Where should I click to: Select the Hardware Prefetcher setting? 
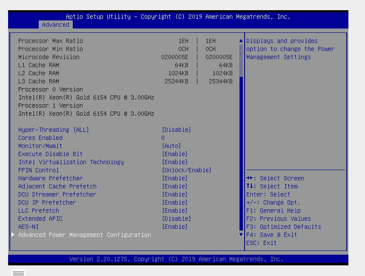tap(50, 178)
